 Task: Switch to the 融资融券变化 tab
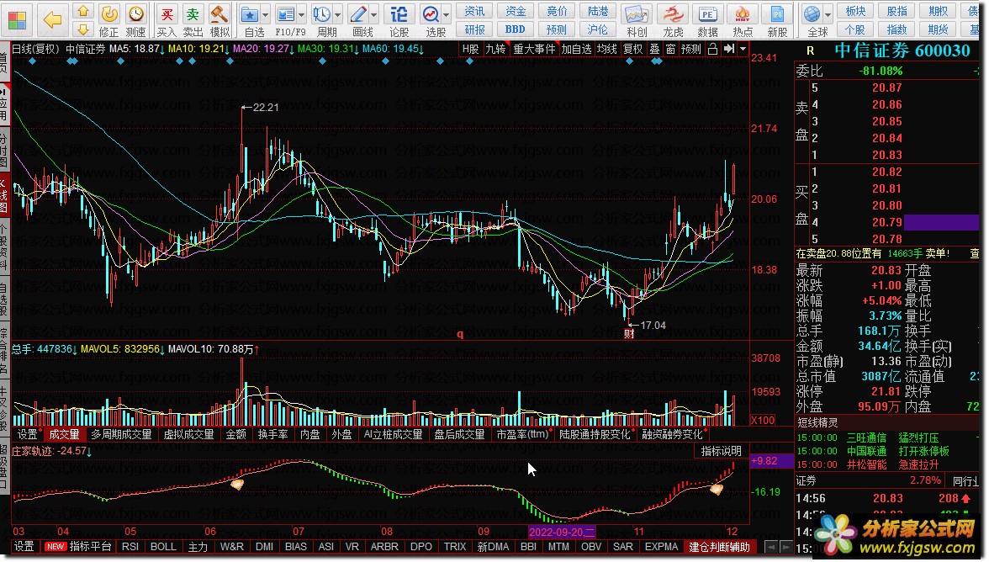coord(673,434)
